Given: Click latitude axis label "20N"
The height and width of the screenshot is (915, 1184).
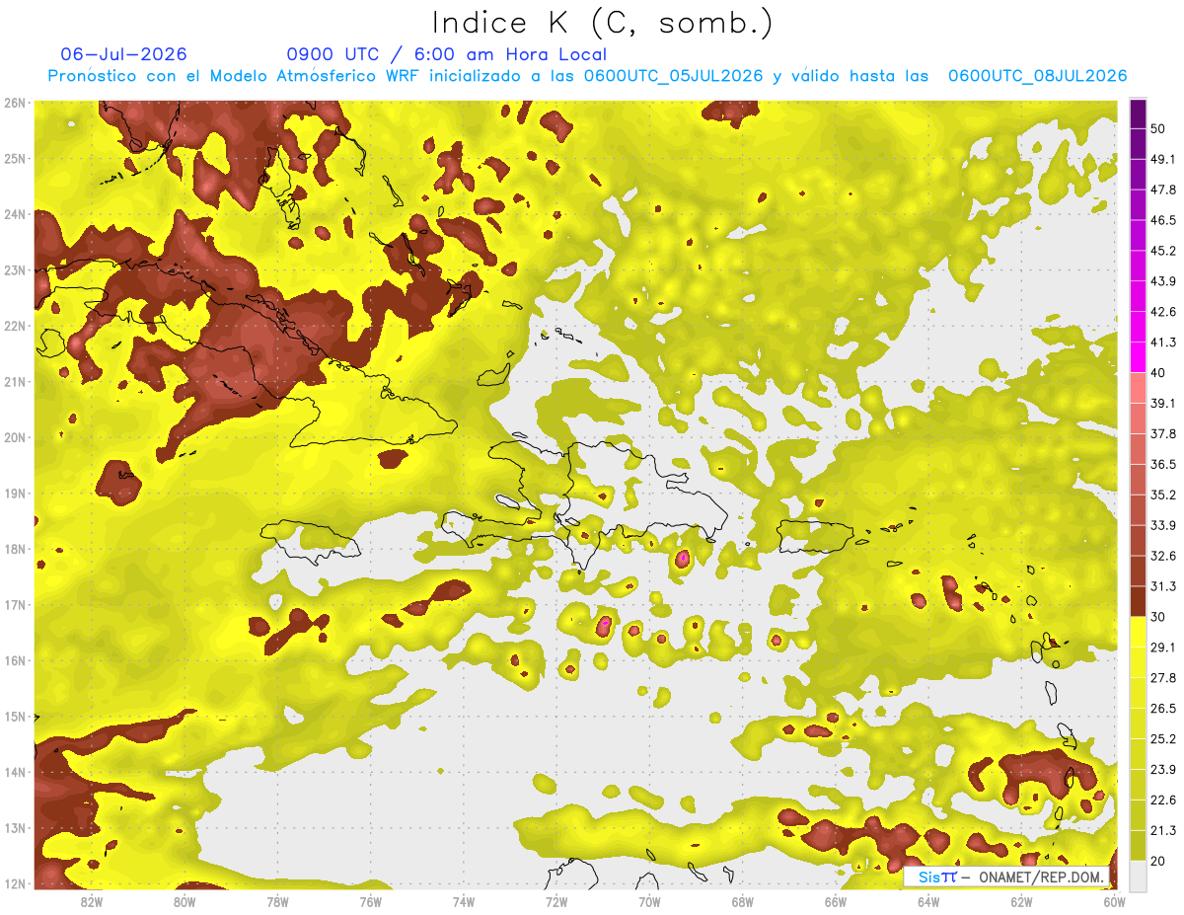Looking at the screenshot, I should tap(15, 437).
